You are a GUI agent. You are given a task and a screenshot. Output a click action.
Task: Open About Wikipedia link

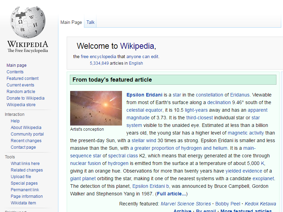pyautogui.click(x=26, y=128)
